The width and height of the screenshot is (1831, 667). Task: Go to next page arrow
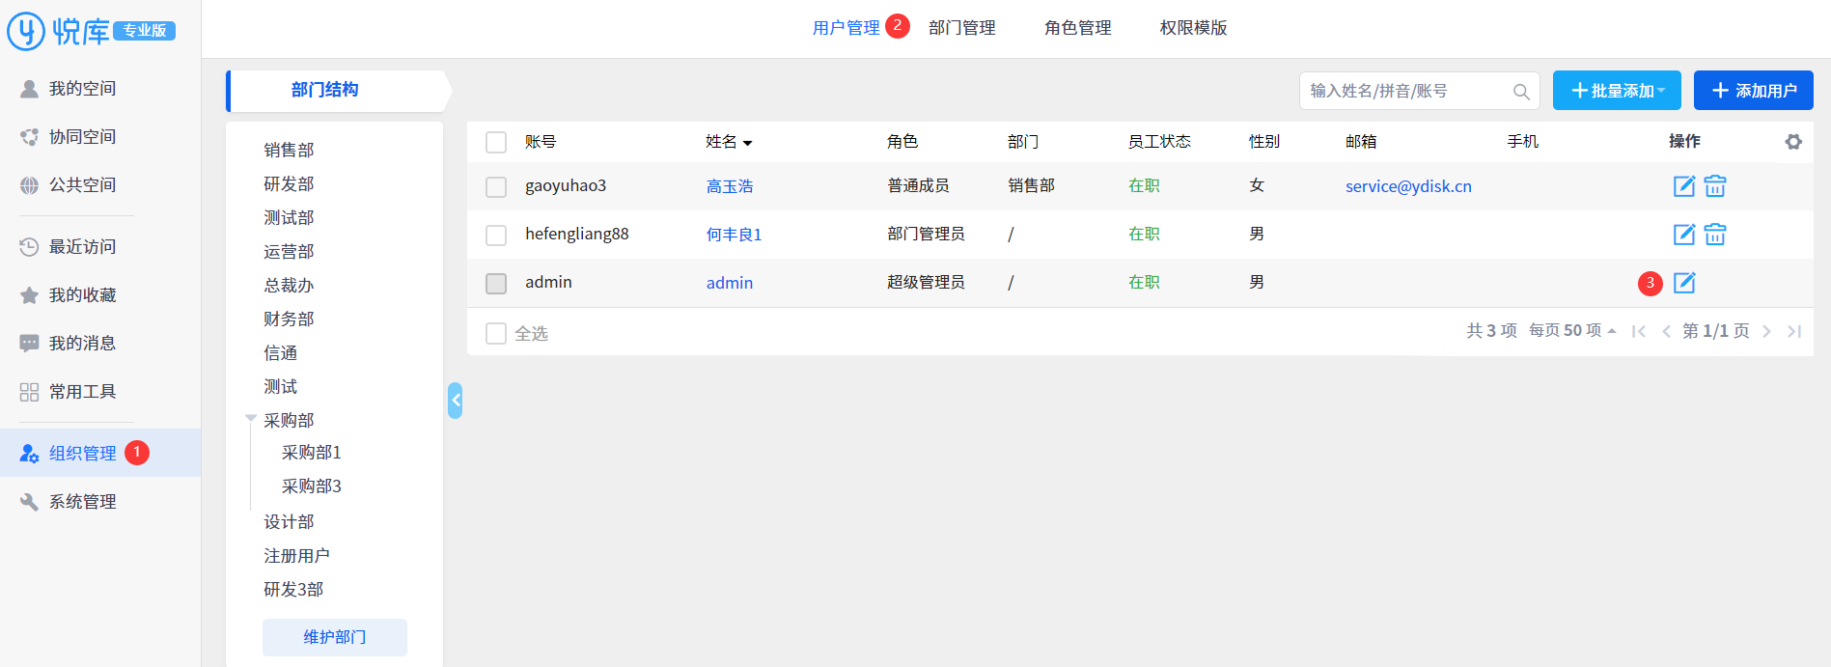1766,331
